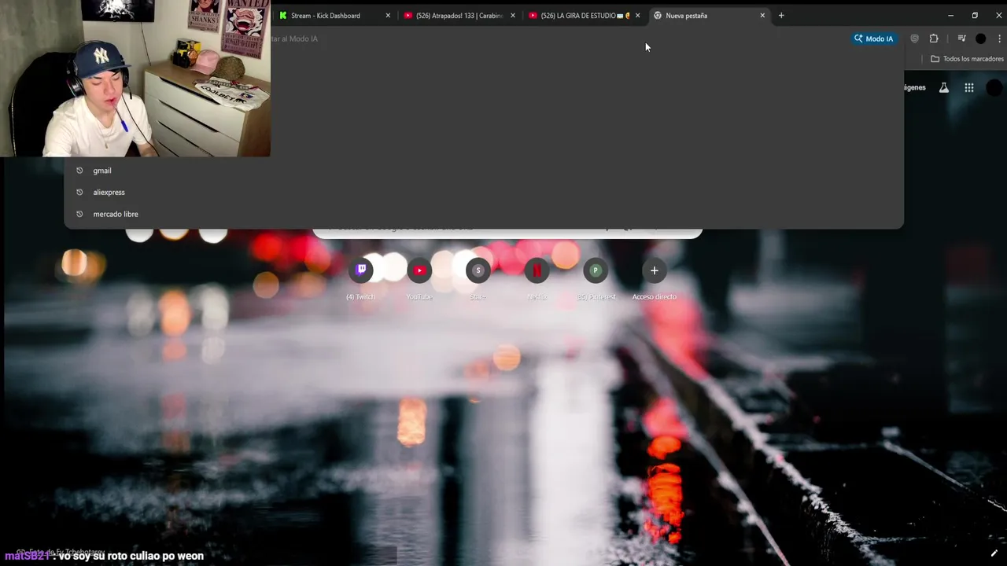The image size is (1007, 566).
Task: Close the Stream - Kick Dashboard tab
Action: coord(388,16)
